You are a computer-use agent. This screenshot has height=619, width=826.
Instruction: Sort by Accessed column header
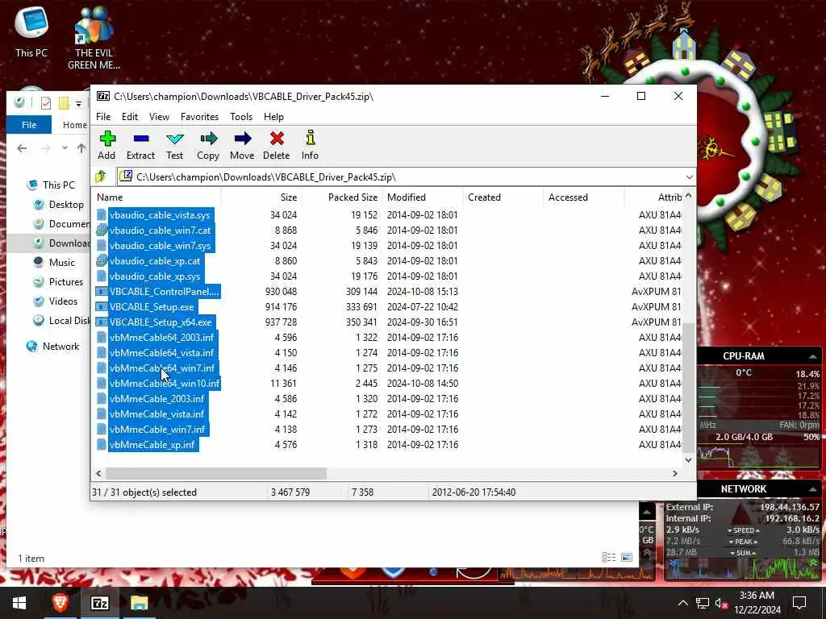[583, 197]
